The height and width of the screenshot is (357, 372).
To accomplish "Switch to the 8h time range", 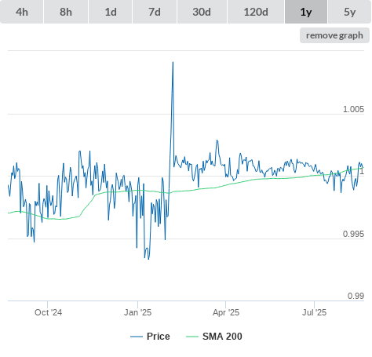I will tap(66, 12).
